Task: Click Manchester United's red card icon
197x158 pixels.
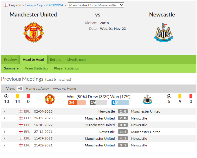Action: click(x=28, y=96)
